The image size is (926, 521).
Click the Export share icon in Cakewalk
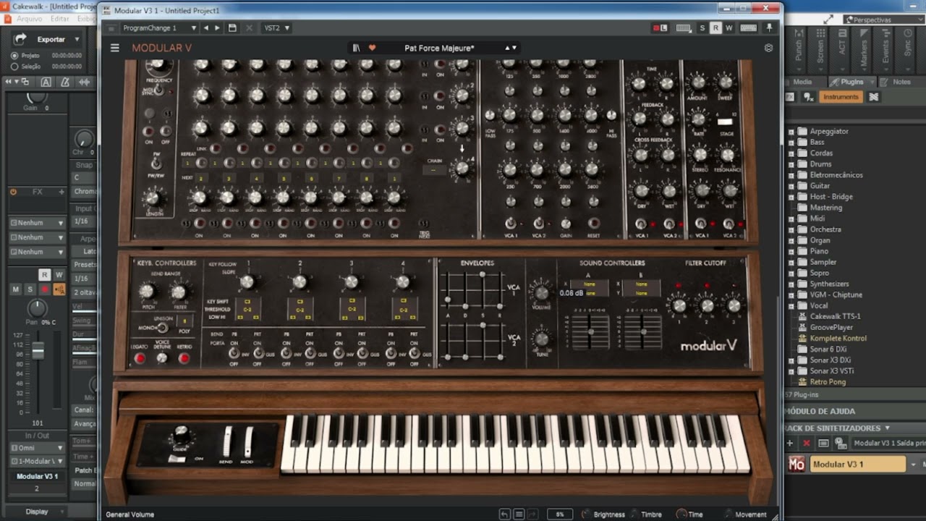[x=20, y=39]
